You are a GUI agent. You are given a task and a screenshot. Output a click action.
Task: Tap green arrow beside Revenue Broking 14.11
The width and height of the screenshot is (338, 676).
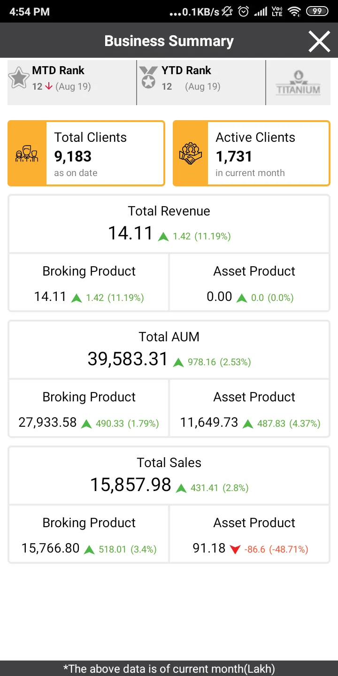coord(77,298)
